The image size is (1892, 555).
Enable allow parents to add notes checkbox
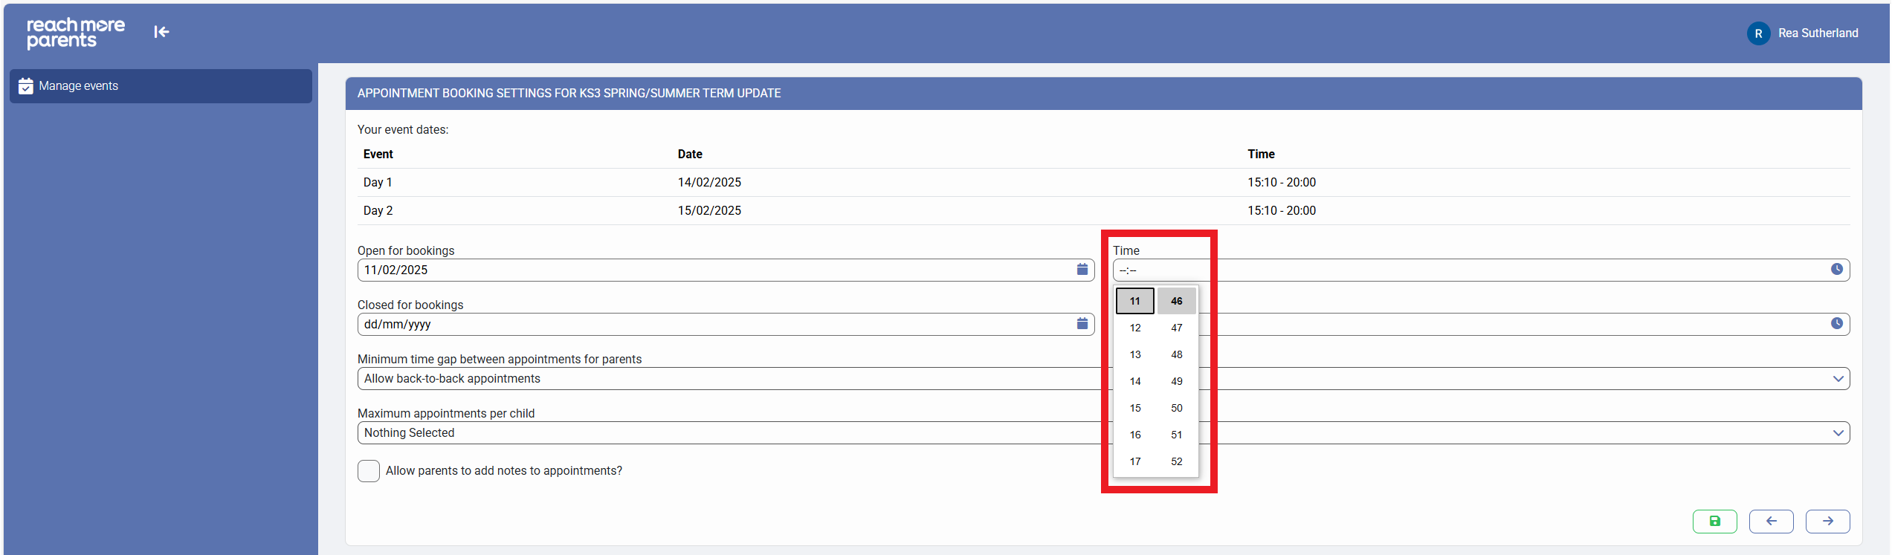coord(369,471)
